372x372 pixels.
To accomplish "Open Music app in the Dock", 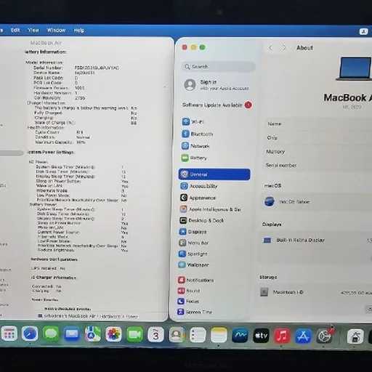I will (282, 336).
